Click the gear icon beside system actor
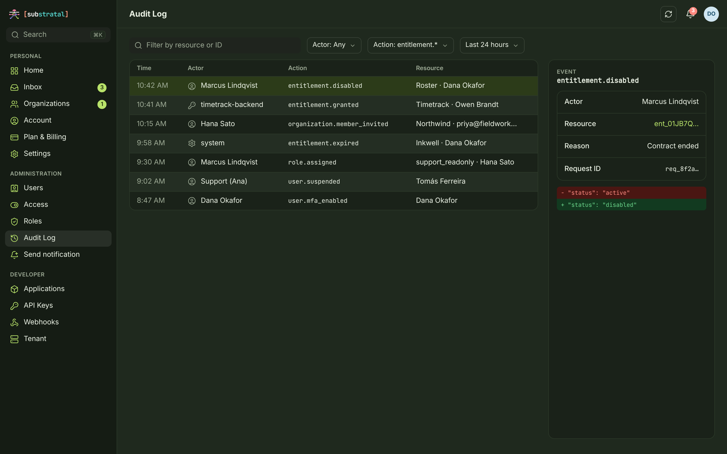727x454 pixels. [192, 144]
